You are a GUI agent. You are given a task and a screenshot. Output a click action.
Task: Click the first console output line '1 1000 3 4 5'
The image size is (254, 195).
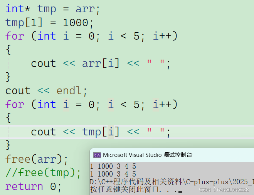(113, 167)
